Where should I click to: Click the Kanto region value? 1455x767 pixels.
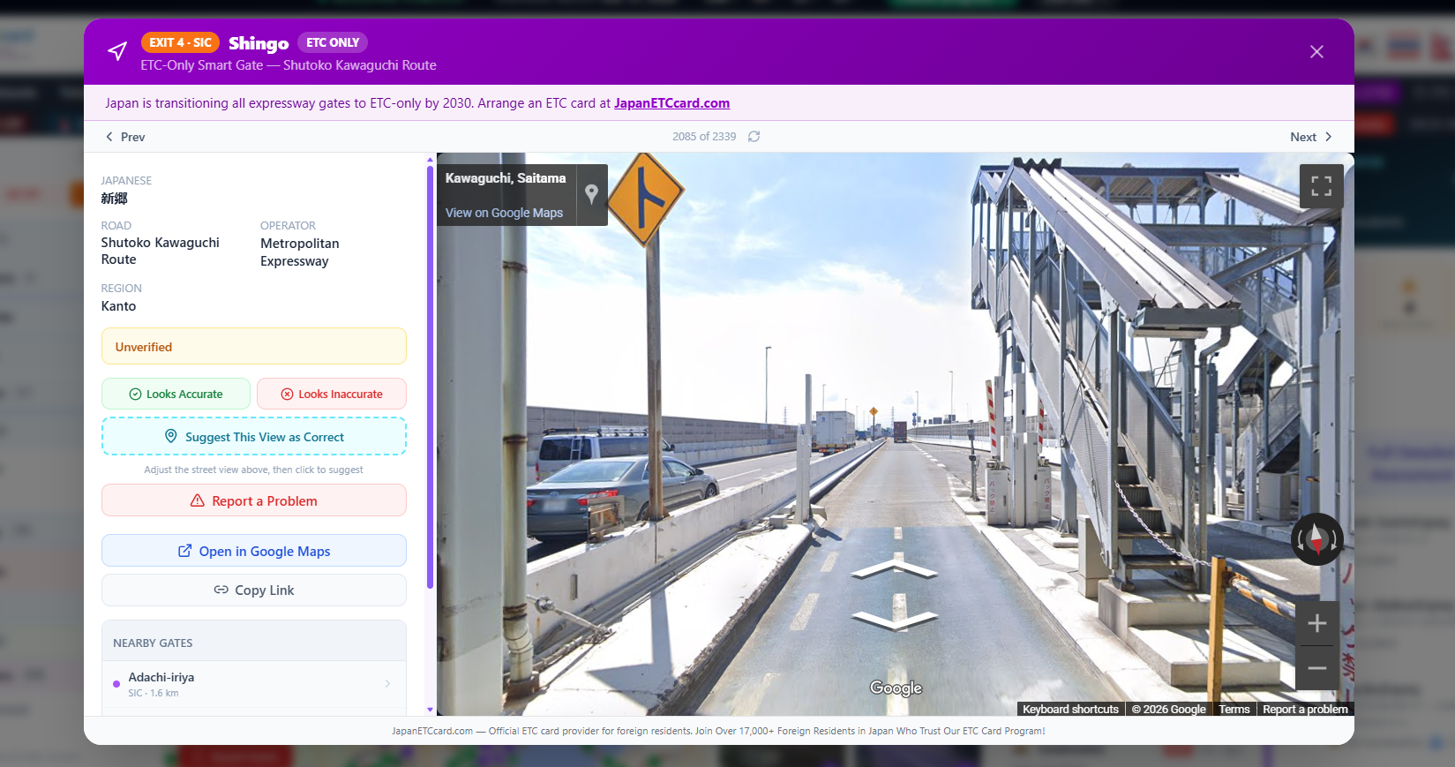[x=118, y=306]
